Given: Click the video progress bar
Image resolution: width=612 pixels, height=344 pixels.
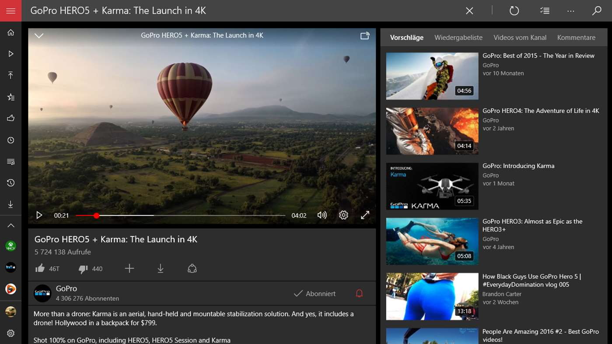Looking at the screenshot, I should [x=180, y=215].
